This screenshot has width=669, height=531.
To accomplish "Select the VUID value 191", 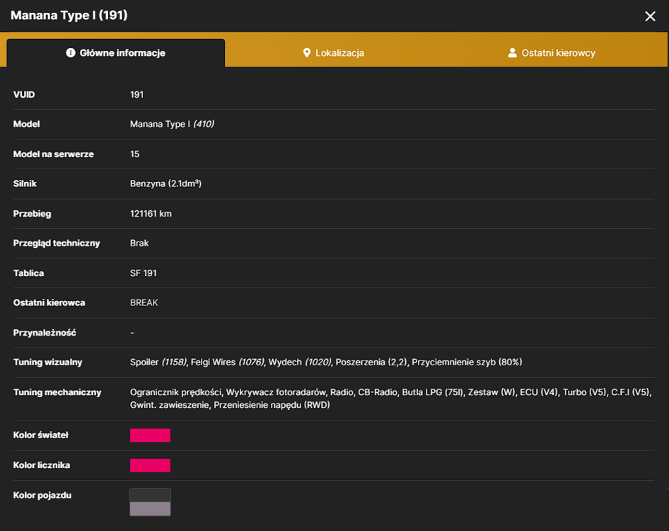I will pos(136,94).
